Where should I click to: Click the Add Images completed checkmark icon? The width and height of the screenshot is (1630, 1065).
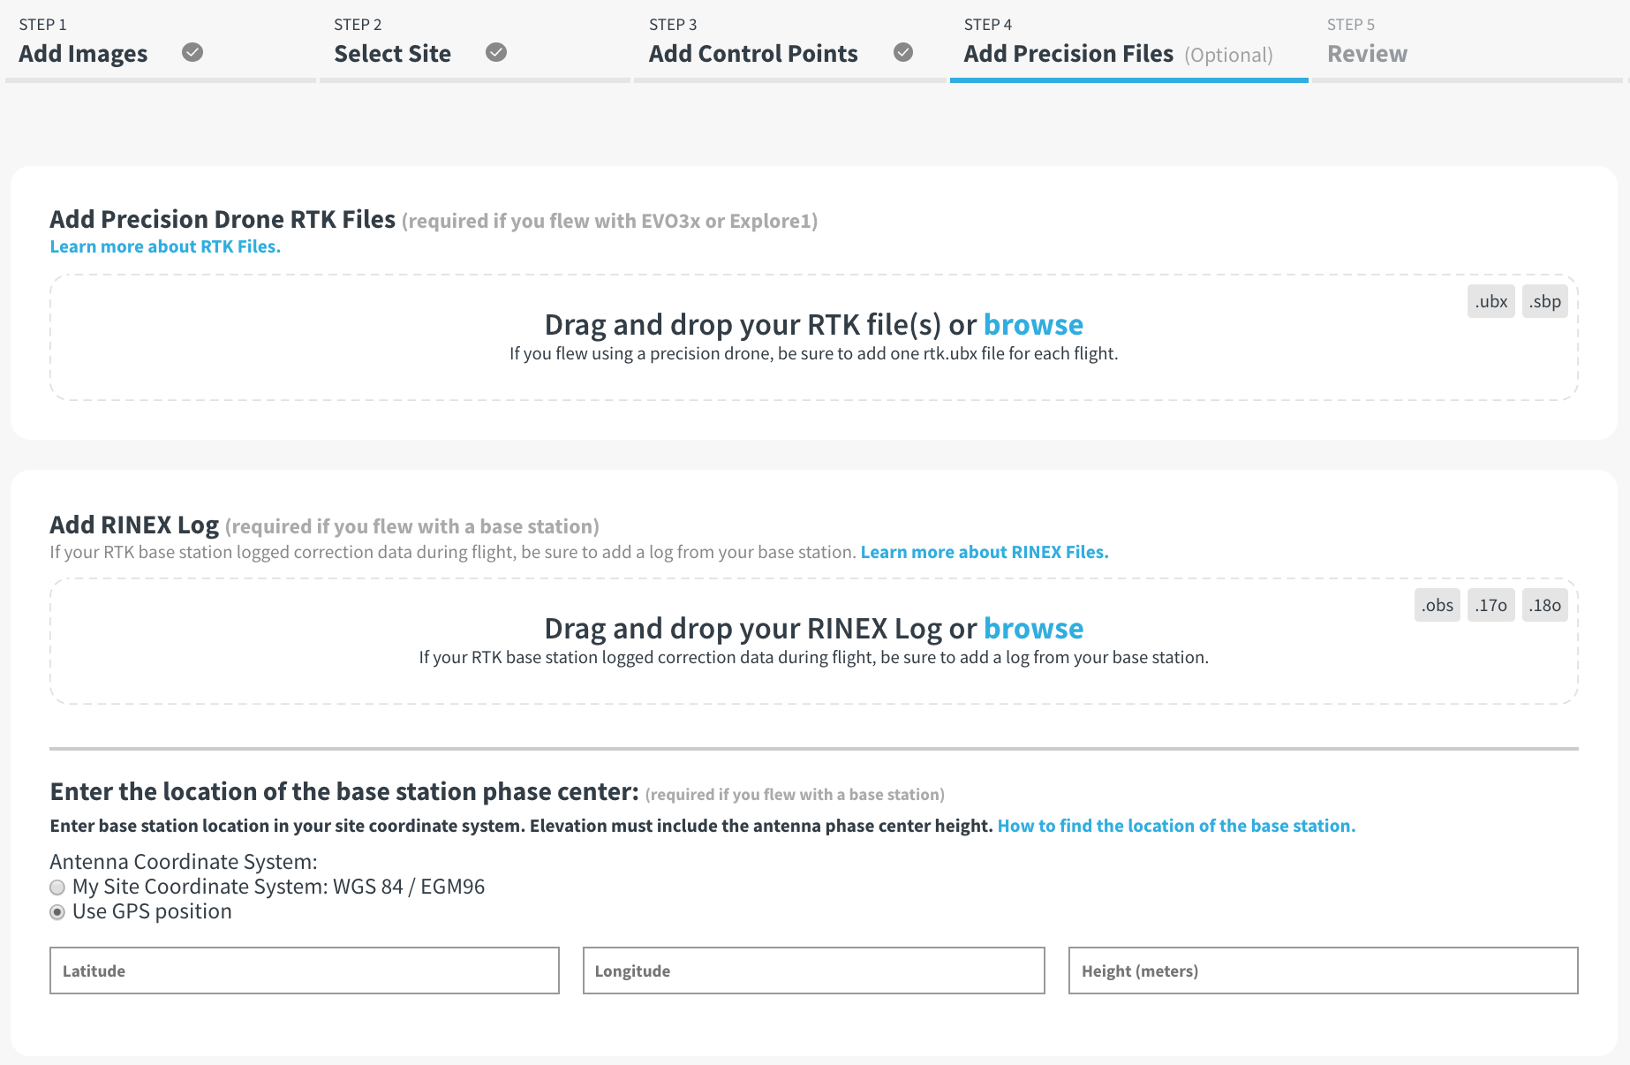[192, 52]
